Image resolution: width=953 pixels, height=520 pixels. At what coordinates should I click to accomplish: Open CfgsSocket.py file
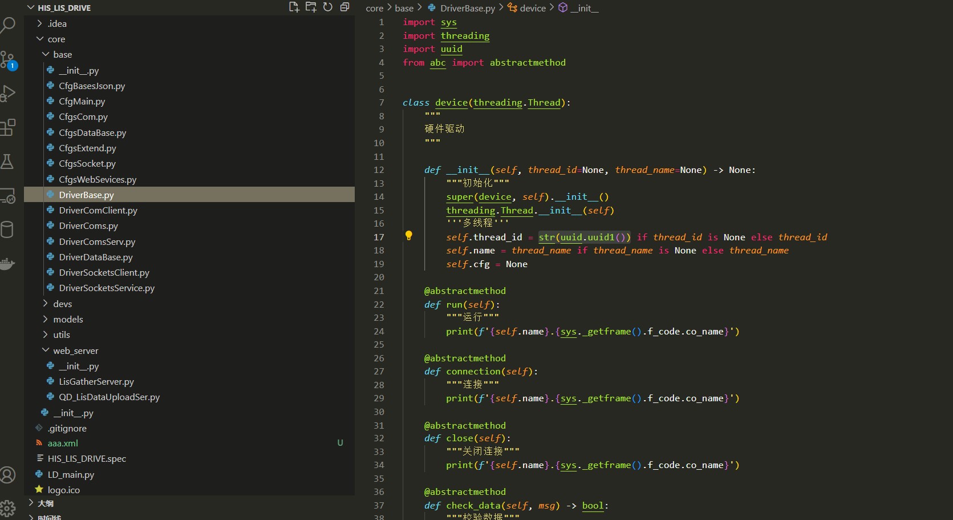[87, 163]
